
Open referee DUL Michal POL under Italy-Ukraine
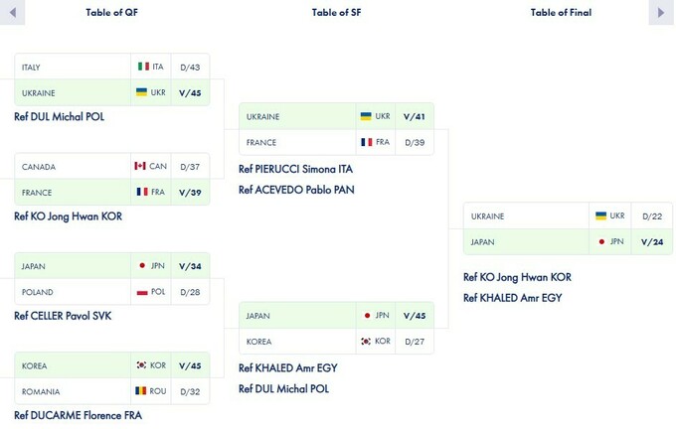pyautogui.click(x=59, y=116)
